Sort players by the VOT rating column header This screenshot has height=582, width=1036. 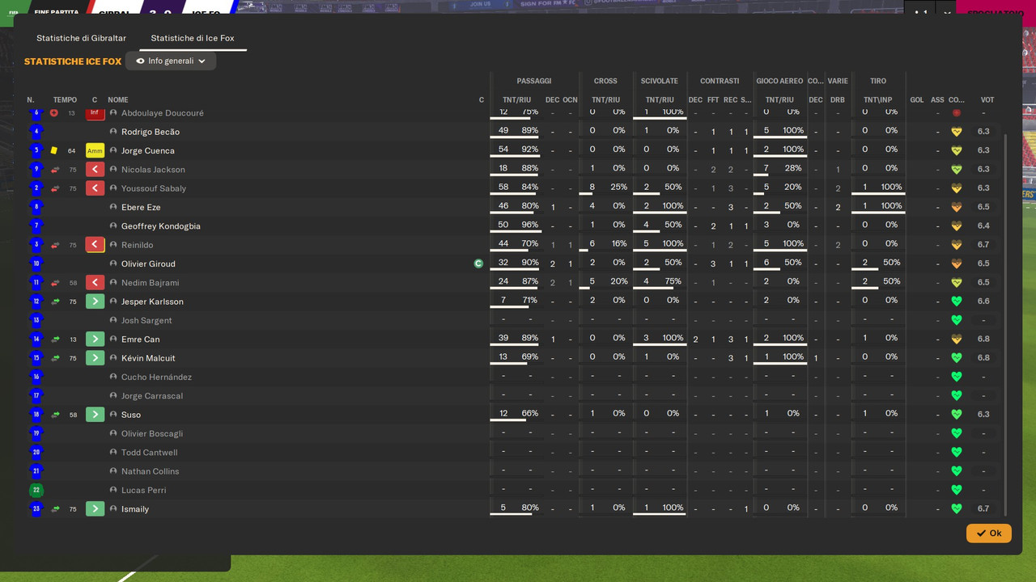click(987, 100)
